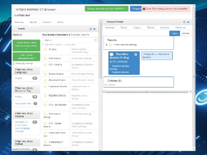Filter results by finding semantic tag

tap(18, 97)
